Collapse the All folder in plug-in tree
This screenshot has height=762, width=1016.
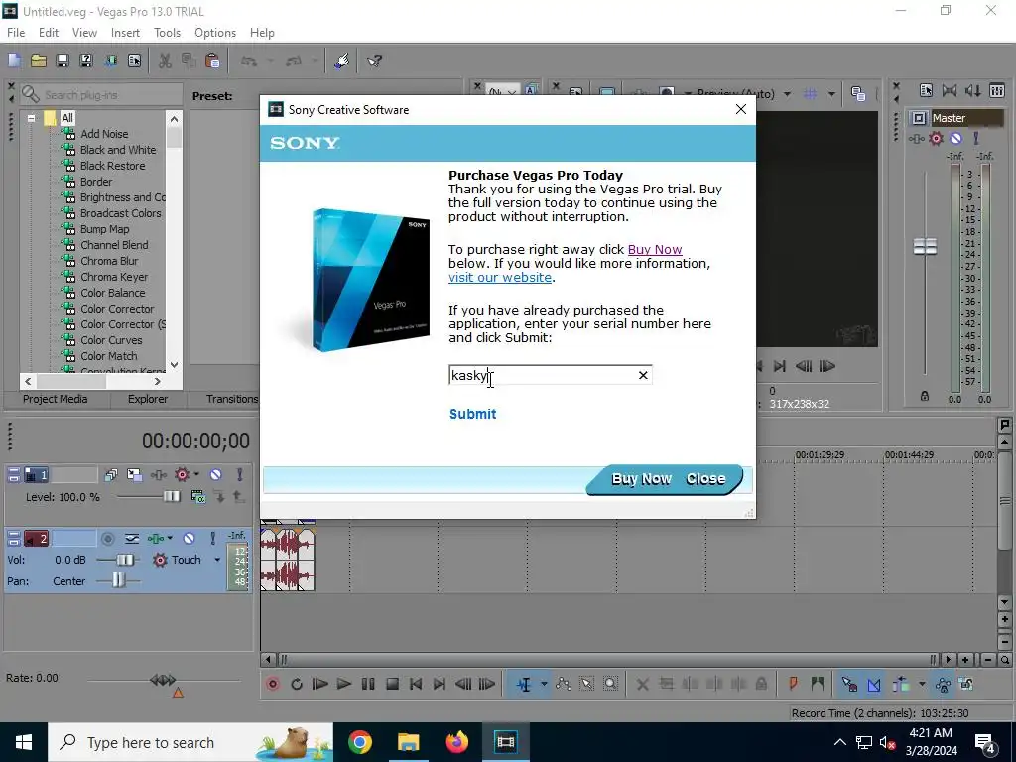pos(31,118)
